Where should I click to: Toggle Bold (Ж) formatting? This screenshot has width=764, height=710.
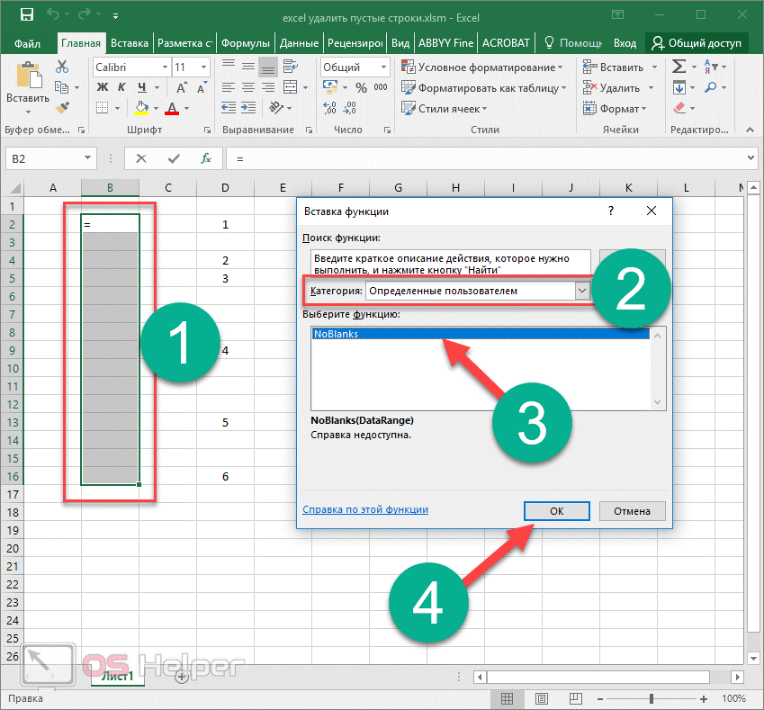pyautogui.click(x=102, y=87)
